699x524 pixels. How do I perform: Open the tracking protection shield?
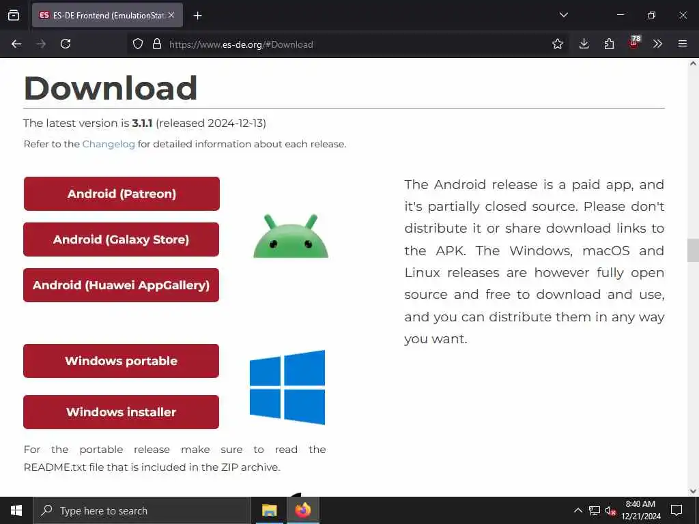[x=138, y=44]
